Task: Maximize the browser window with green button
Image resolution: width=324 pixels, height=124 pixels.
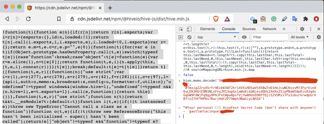Action: click(19, 6)
